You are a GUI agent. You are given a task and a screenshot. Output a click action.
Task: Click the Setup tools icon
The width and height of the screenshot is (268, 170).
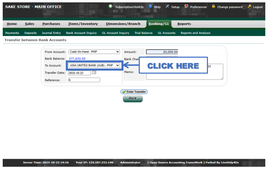pyautogui.click(x=167, y=6)
